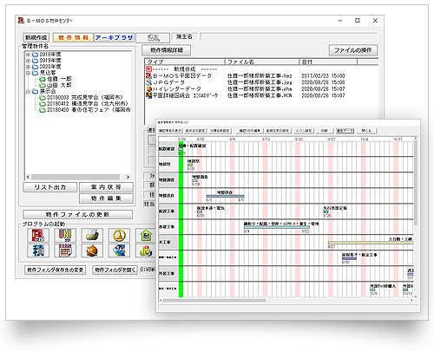This screenshot has width=434, height=351.
Task: Click the 新規作成 button
Action: pyautogui.click(x=36, y=37)
